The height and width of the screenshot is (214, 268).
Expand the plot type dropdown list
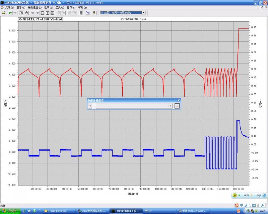(143, 13)
